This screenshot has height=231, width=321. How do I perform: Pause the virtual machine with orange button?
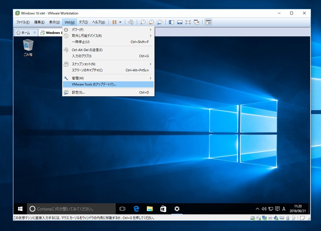pos(114,22)
